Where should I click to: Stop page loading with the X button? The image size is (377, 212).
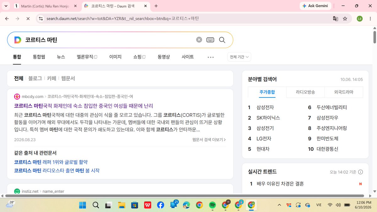(x=28, y=19)
